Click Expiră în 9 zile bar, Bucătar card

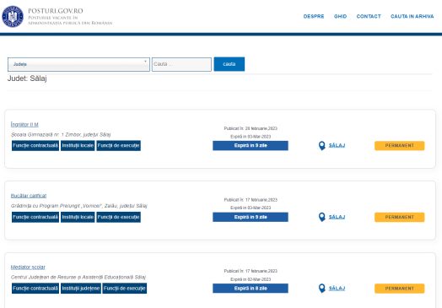tap(251, 217)
